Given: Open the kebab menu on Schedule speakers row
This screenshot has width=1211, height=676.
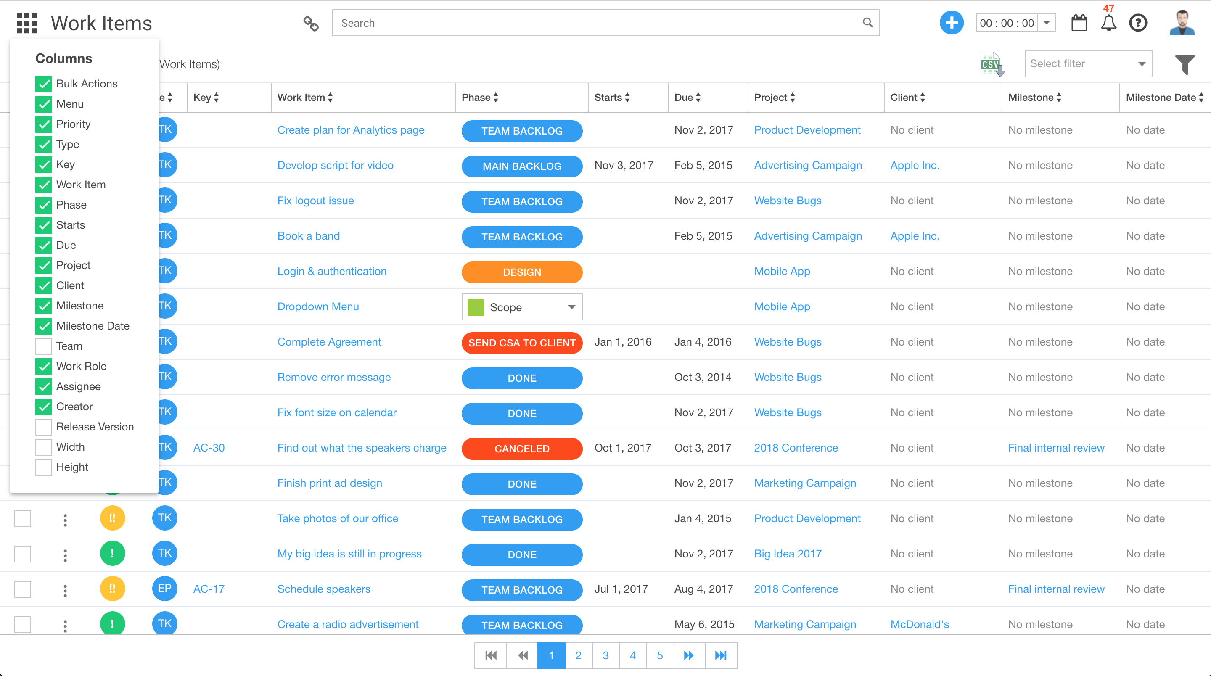Looking at the screenshot, I should click(x=65, y=589).
